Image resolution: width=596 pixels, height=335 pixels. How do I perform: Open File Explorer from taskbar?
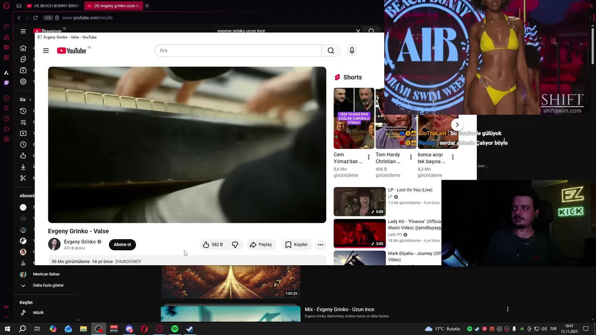tap(83, 329)
